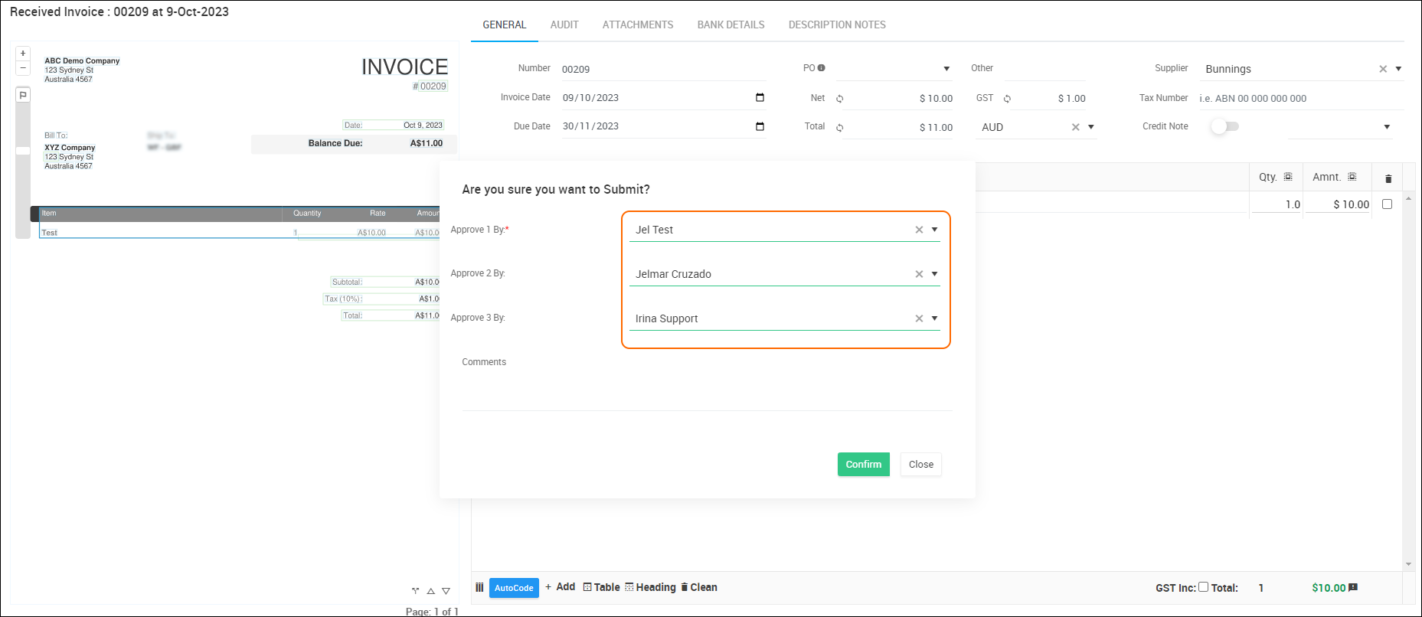
Task: Open the Approve 1 By dropdown arrow
Action: 934,230
